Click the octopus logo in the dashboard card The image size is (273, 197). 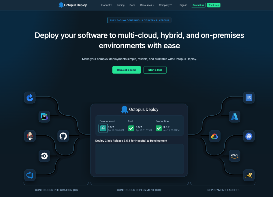tap(124, 110)
